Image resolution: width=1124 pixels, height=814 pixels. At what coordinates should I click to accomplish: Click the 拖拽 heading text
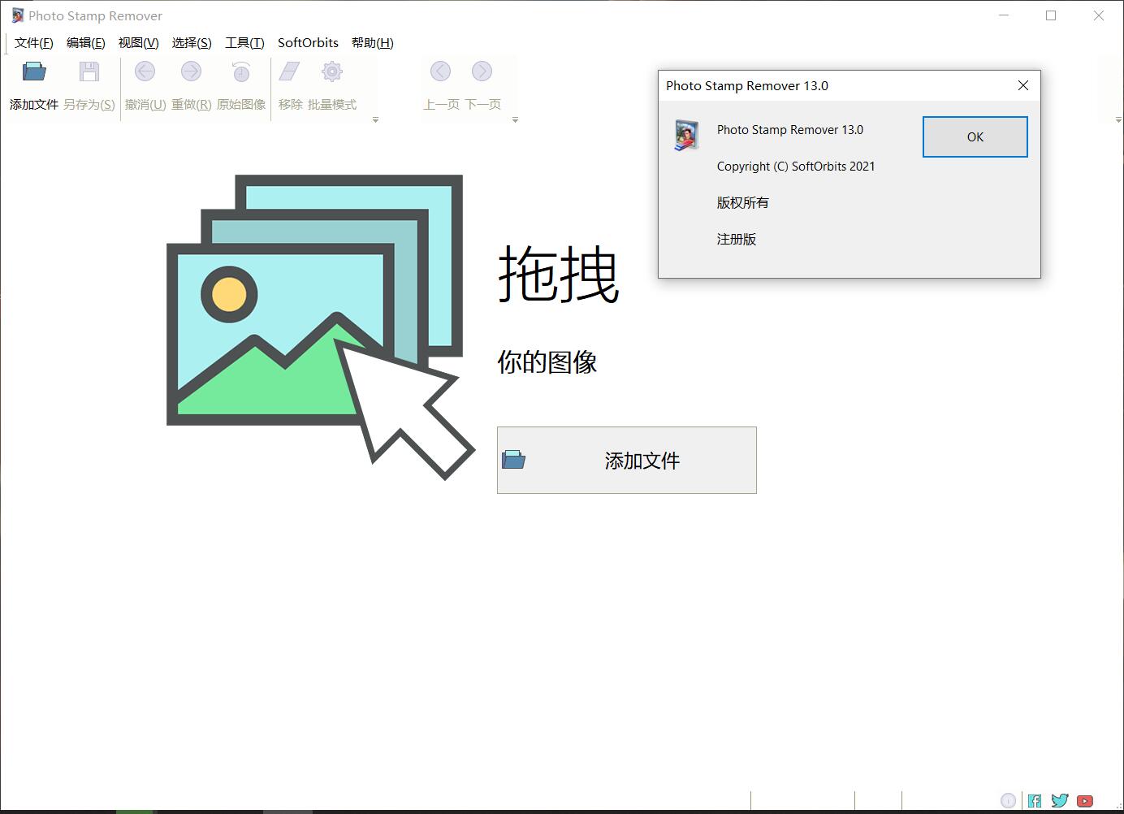pyautogui.click(x=559, y=275)
